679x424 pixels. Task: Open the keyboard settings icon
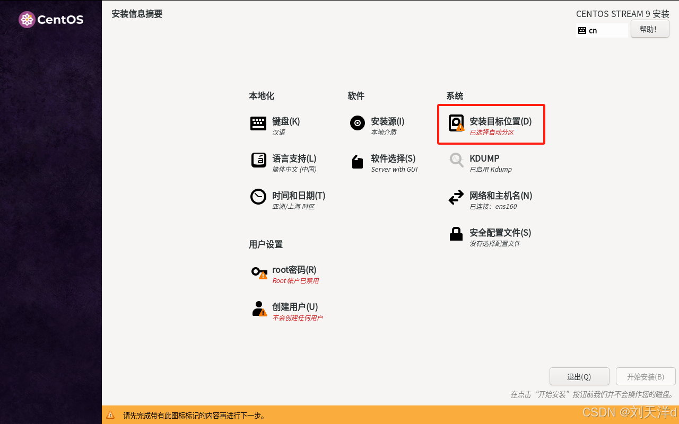258,123
